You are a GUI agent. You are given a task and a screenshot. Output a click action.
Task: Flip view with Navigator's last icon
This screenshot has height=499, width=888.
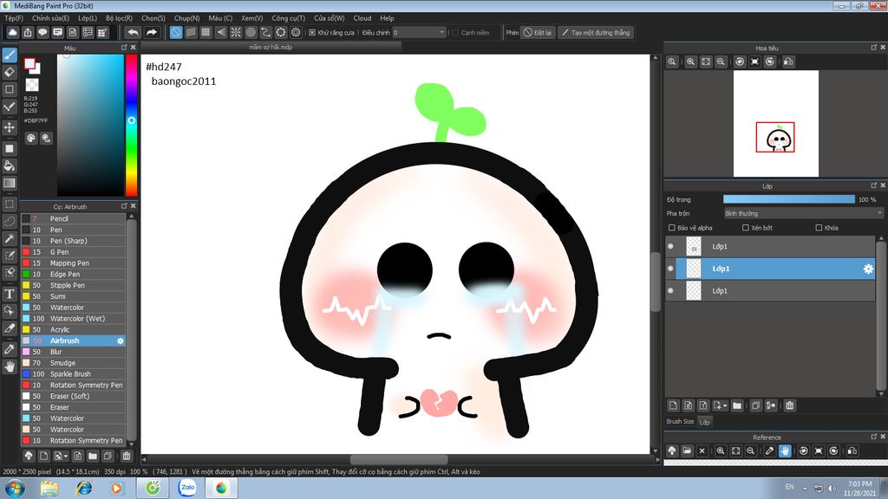[x=788, y=62]
